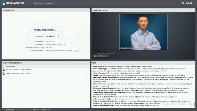197x111 pixels.
Task: Click the session timer clock icon
Action: 182,3
